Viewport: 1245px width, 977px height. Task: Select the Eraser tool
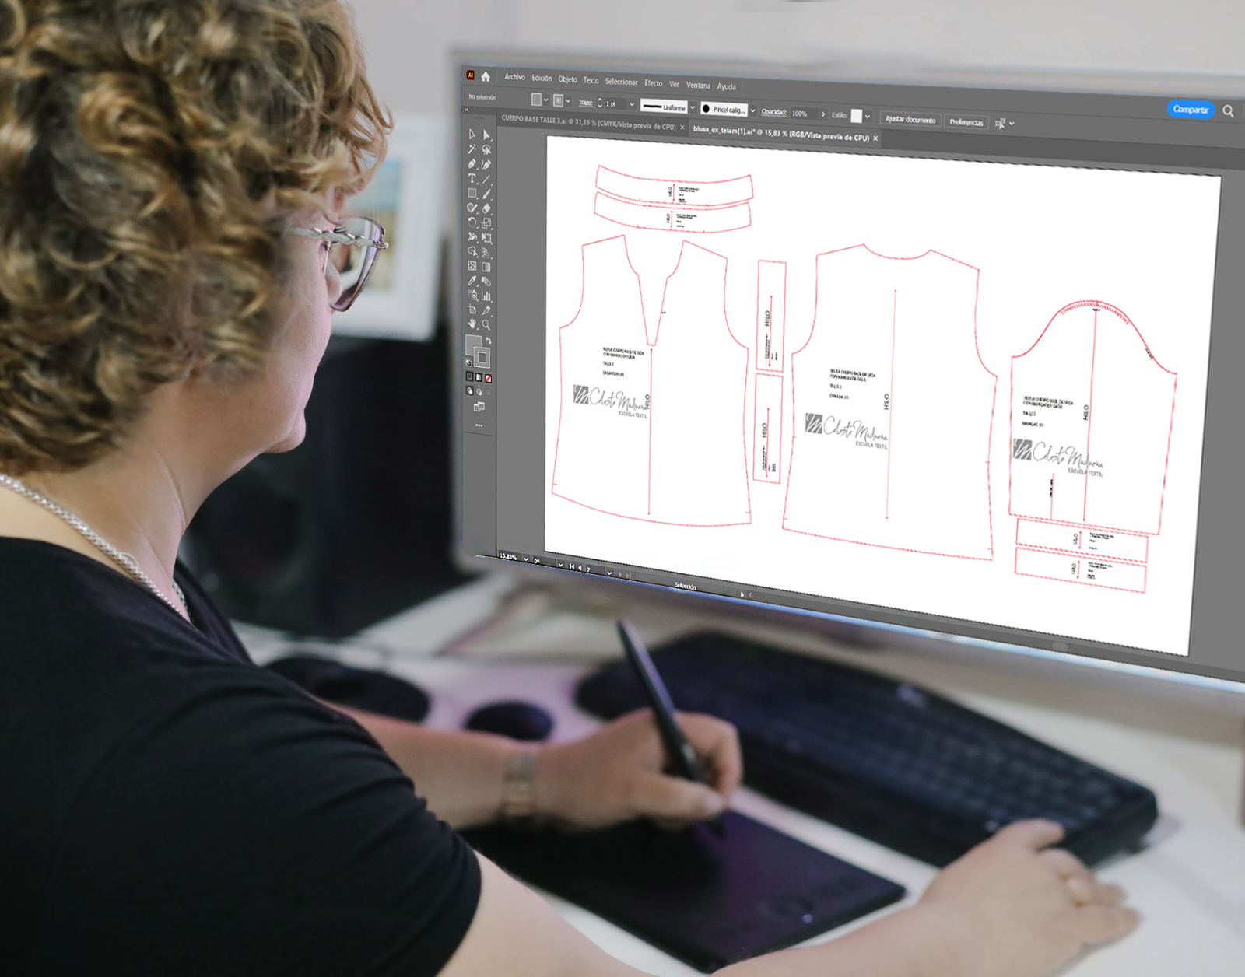[x=486, y=208]
